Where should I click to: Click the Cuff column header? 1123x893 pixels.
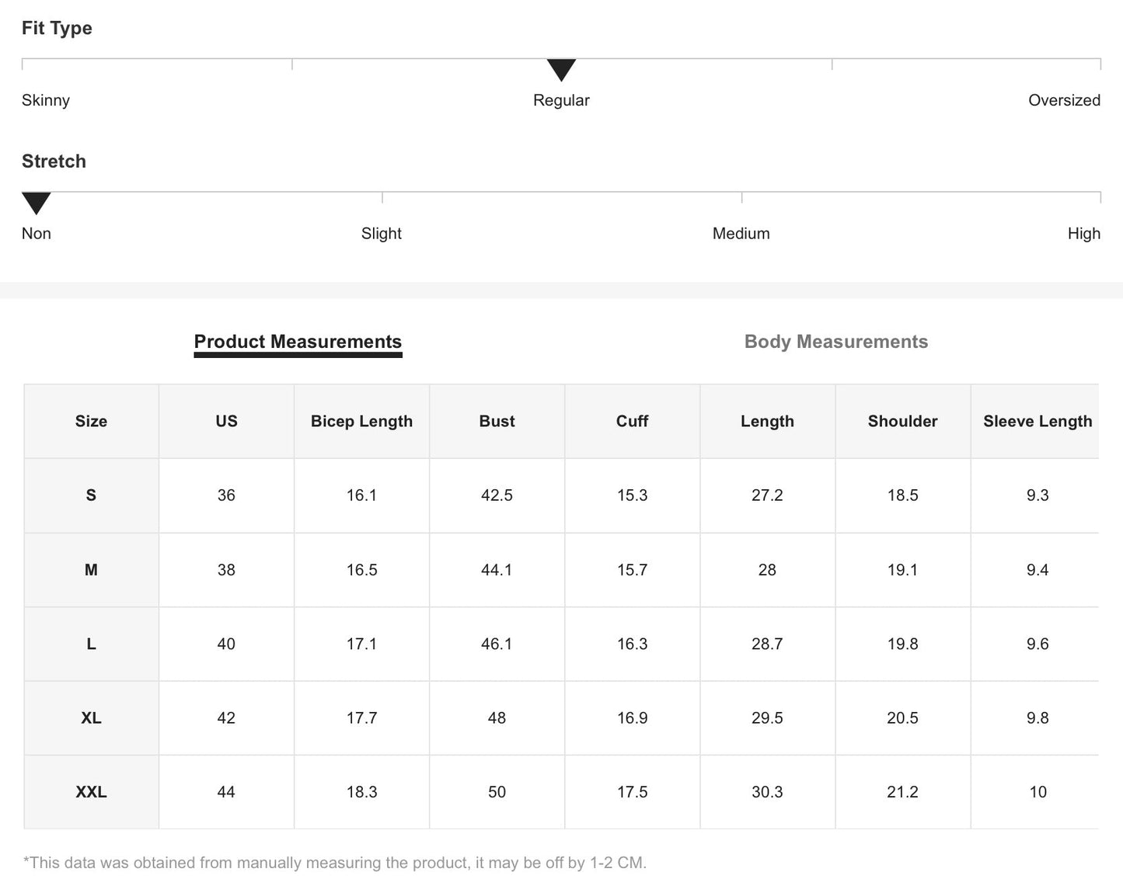632,421
